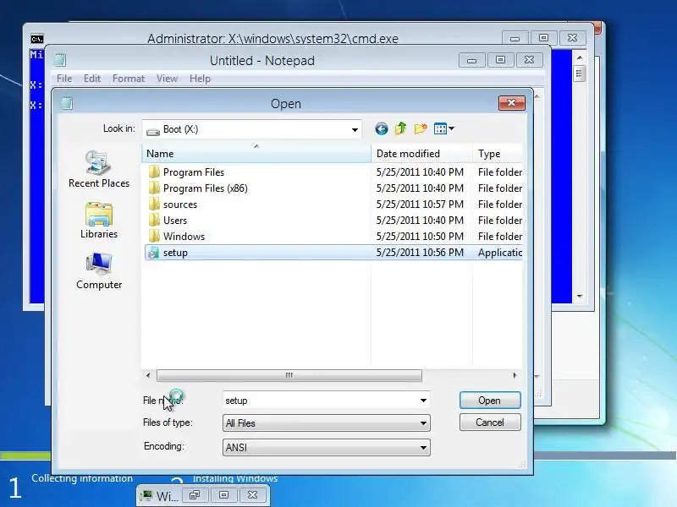Restore the taskbar minimized window
Viewport: 677px width, 507px height.
195,495
